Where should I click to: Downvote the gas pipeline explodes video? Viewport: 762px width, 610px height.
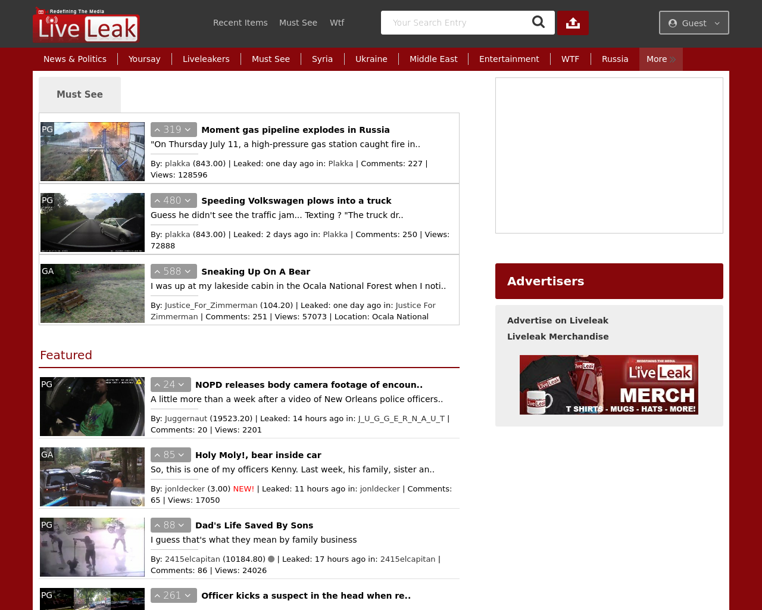coord(188,130)
